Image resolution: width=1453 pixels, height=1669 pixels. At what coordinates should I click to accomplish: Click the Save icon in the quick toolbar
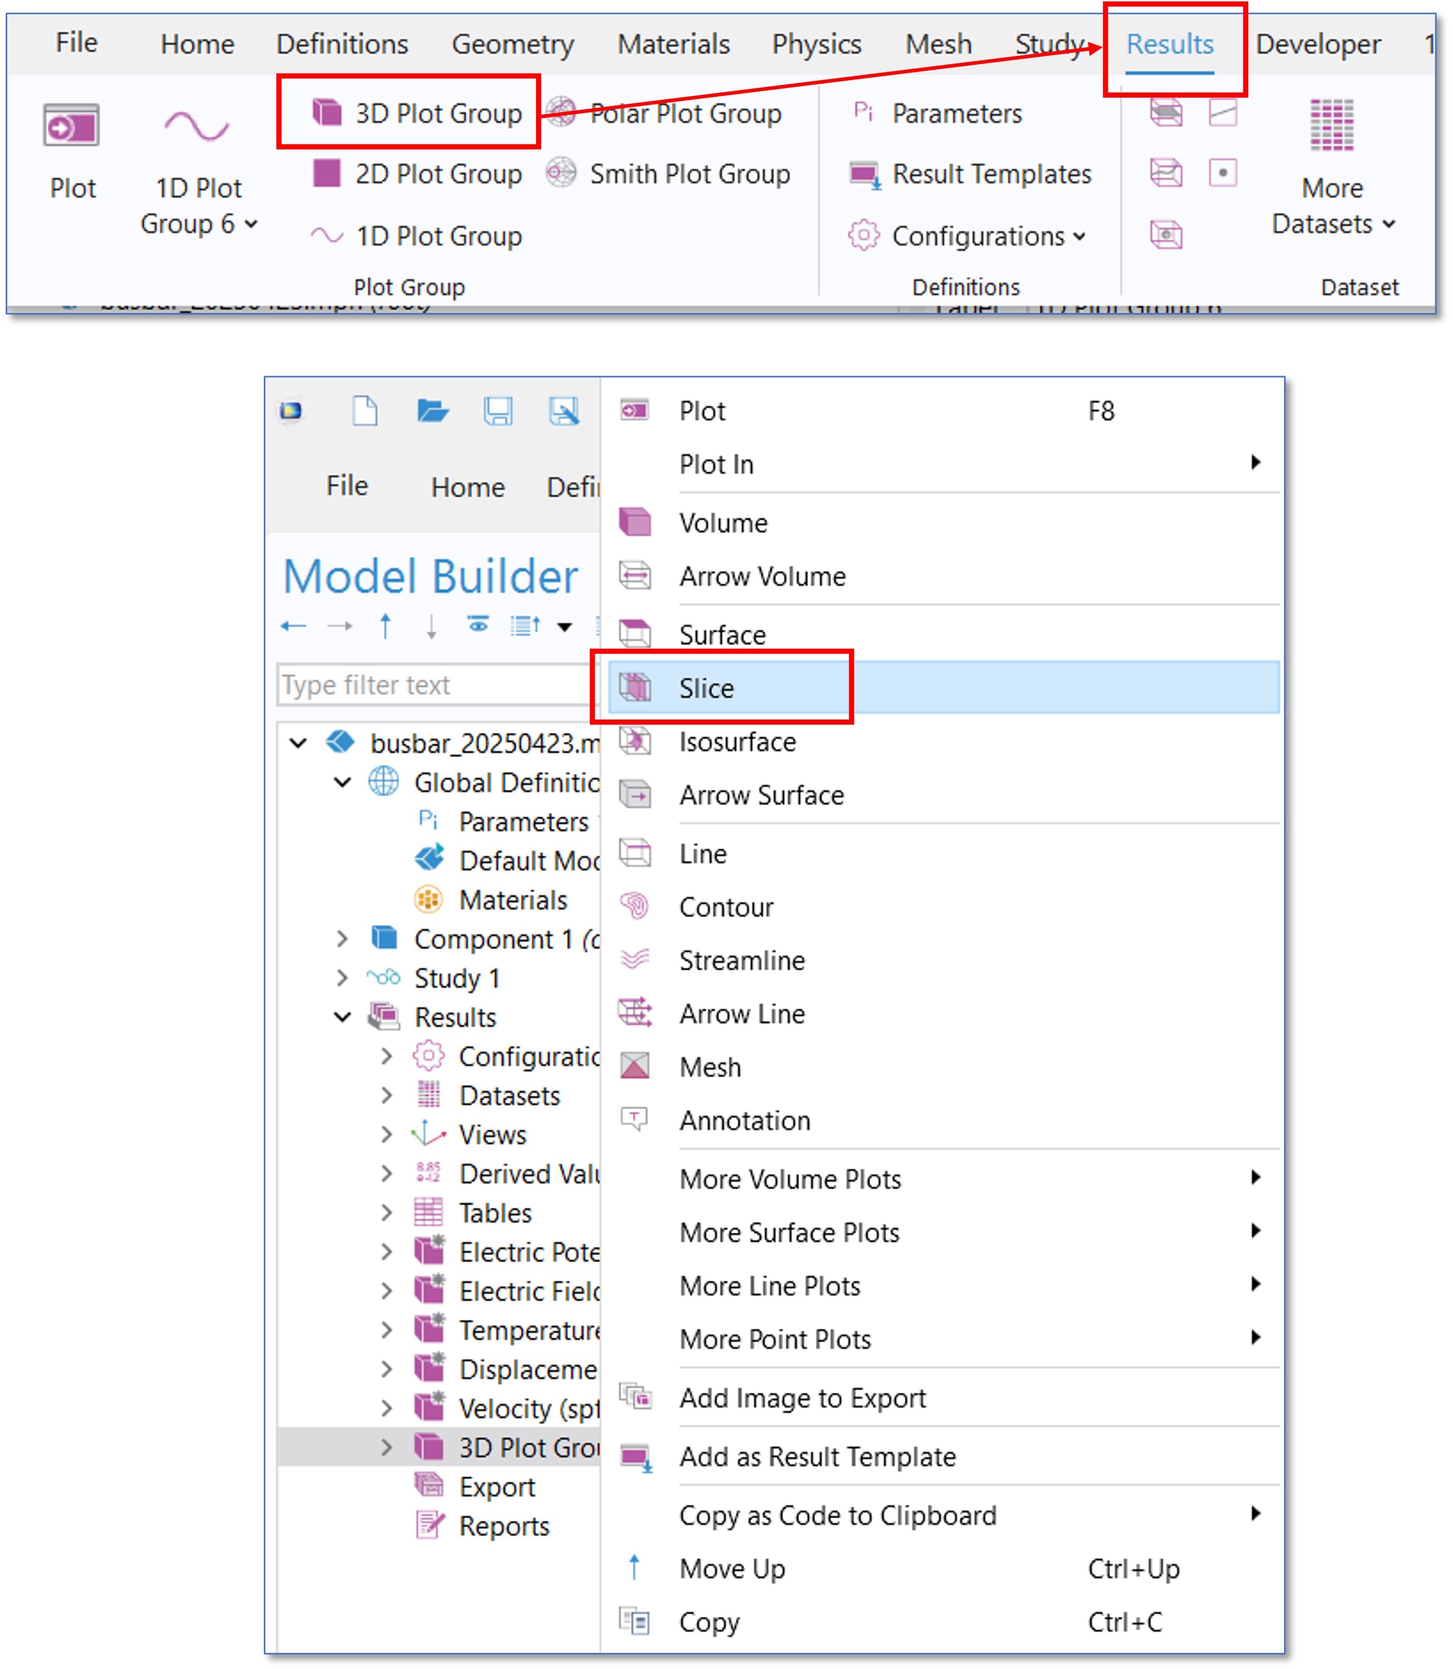498,411
